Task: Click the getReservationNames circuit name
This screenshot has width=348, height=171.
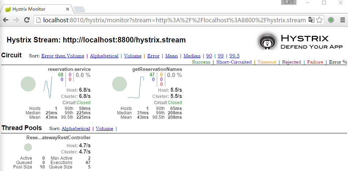Action: [157, 69]
